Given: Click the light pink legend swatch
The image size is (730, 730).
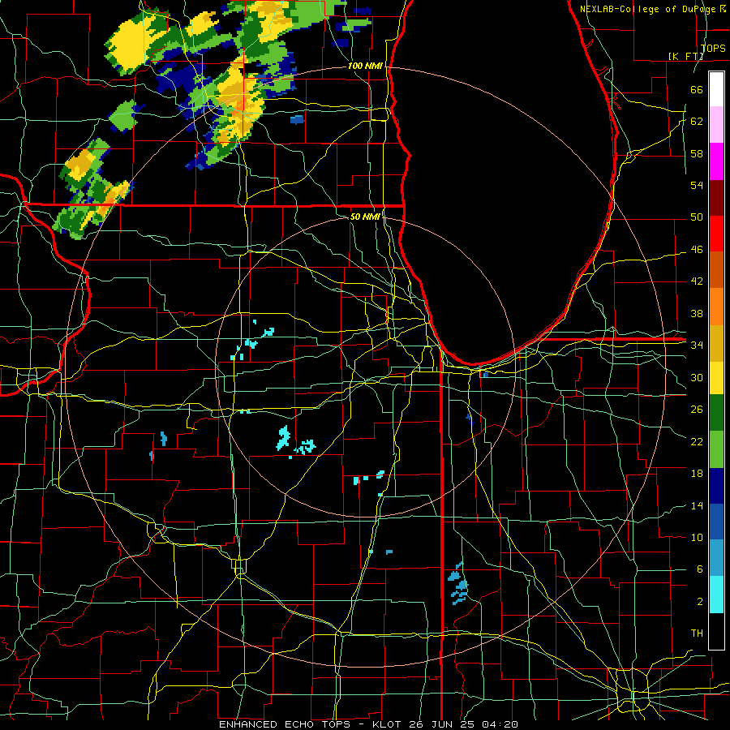Looking at the screenshot, I should coord(716,125).
